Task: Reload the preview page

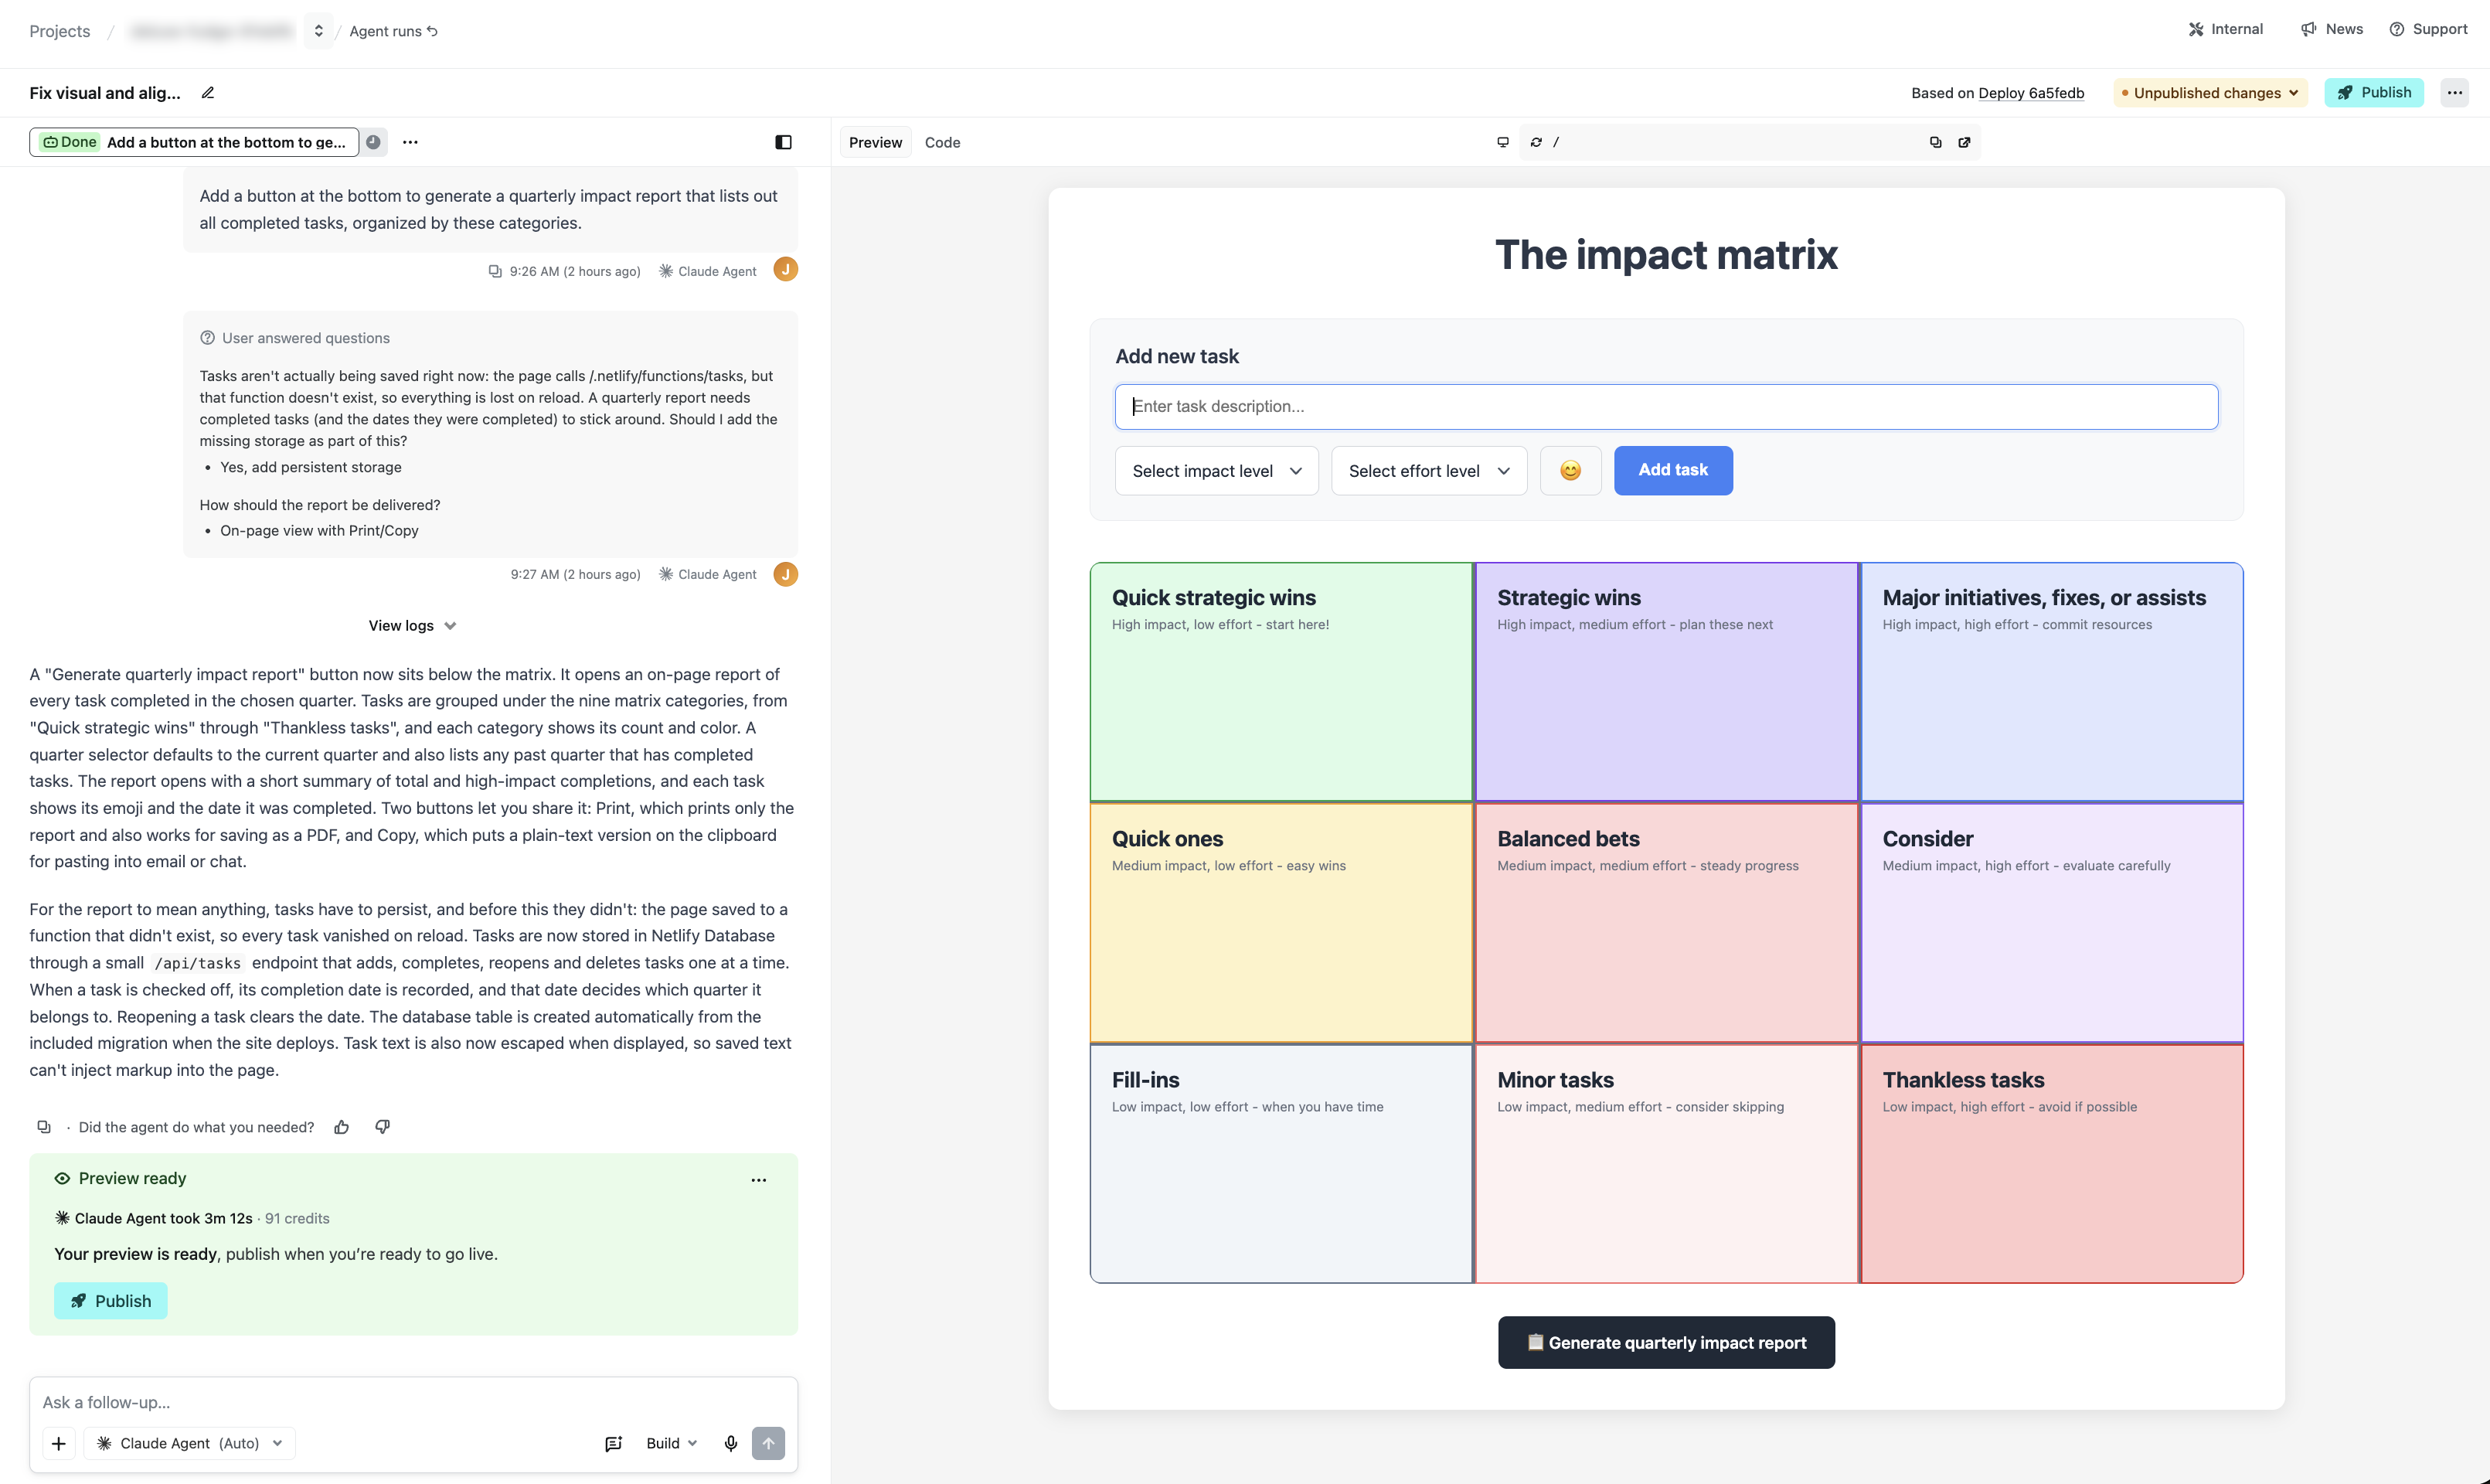Action: 1536,142
